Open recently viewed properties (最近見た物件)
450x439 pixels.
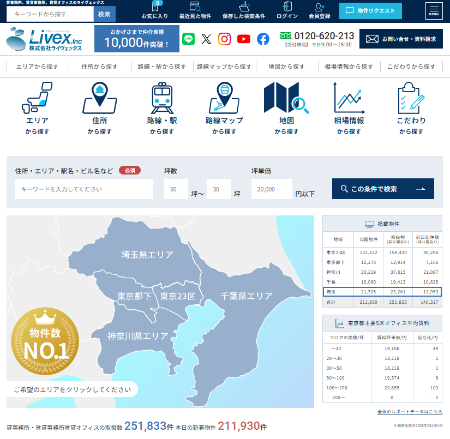click(x=195, y=10)
